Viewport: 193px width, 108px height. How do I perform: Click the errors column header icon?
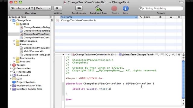pyautogui.click(x=160, y=17)
